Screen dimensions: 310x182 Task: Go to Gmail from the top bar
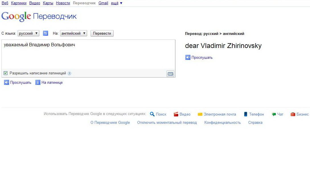[103, 3]
